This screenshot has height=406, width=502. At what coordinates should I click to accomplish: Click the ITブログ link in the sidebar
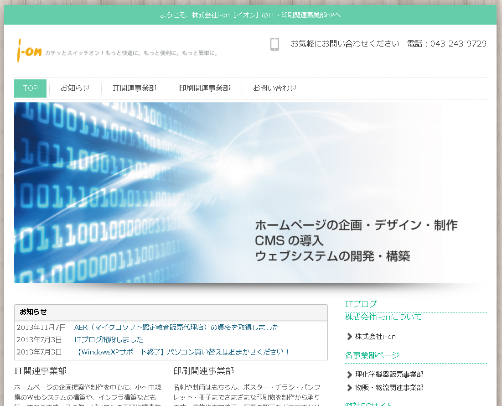click(x=361, y=304)
